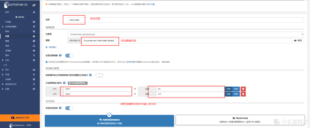Click help icon next to 总是拉取镜像

[60, 56]
